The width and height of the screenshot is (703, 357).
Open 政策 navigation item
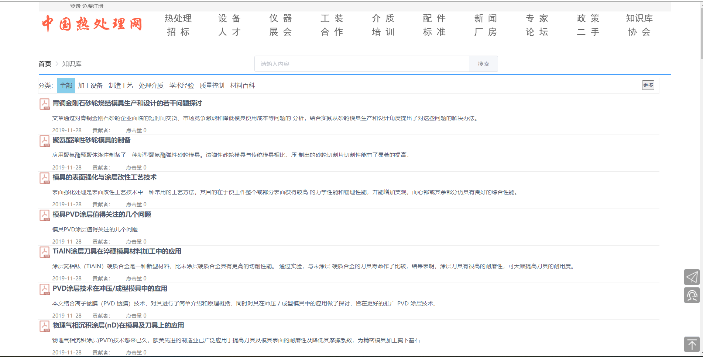588,18
